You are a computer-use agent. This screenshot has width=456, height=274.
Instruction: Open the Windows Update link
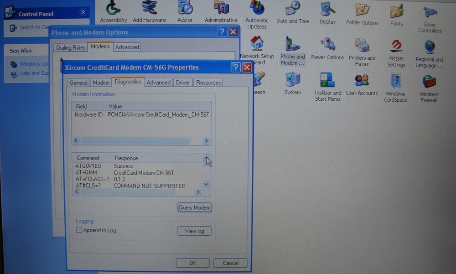coord(34,64)
